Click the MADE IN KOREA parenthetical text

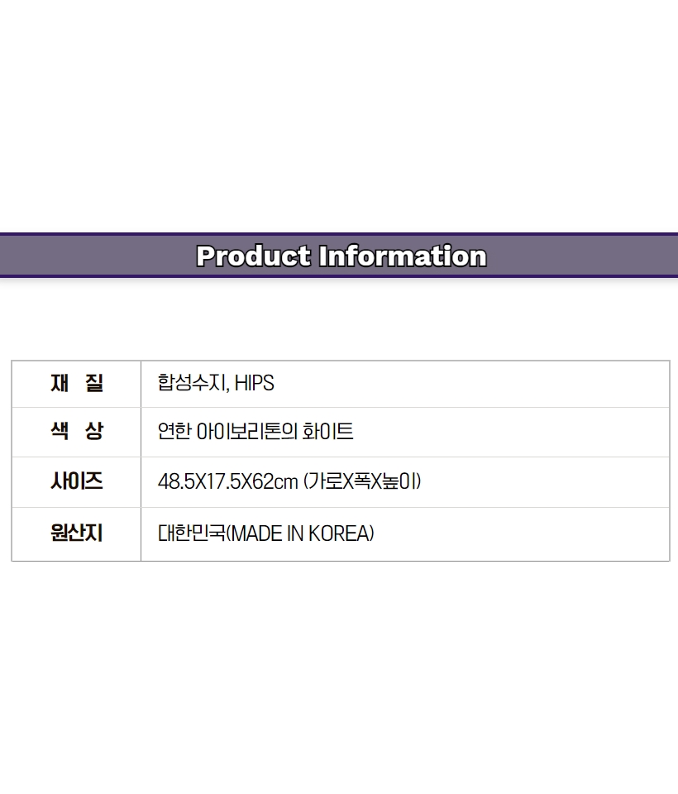point(302,533)
